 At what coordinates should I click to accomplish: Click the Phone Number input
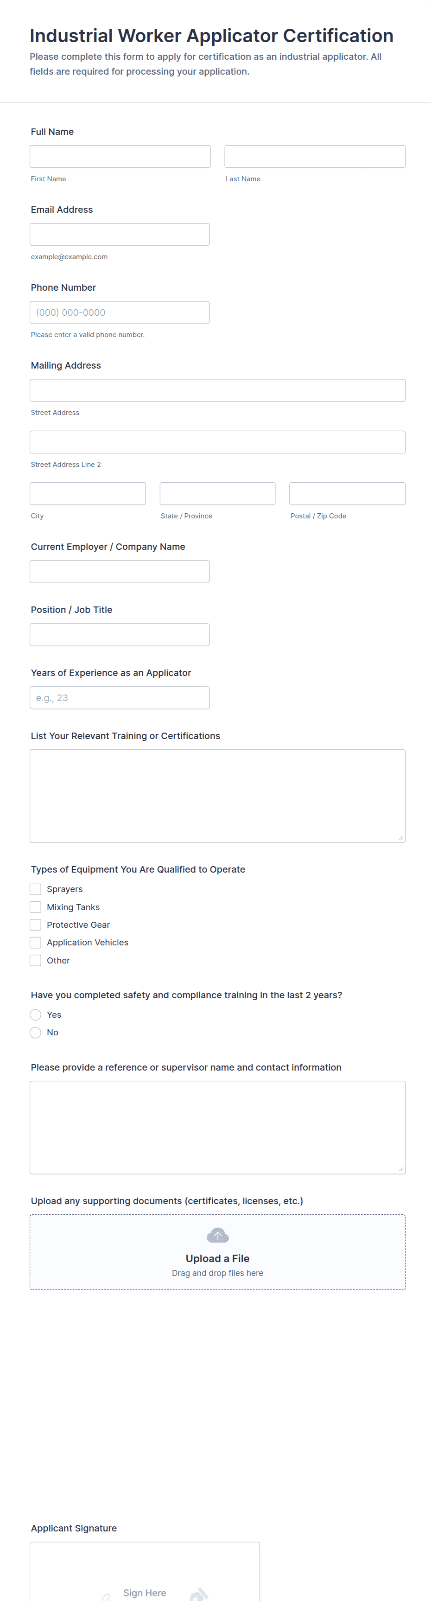point(119,313)
